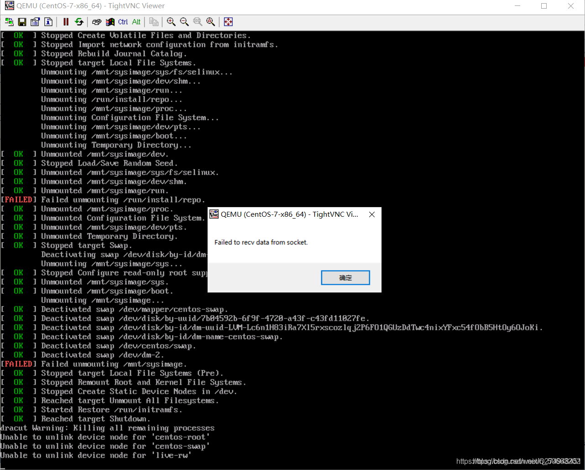
Task: Close the 'Failed to recv data' dialog
Action: [x=372, y=214]
